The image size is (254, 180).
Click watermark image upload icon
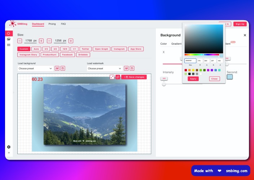point(126,68)
